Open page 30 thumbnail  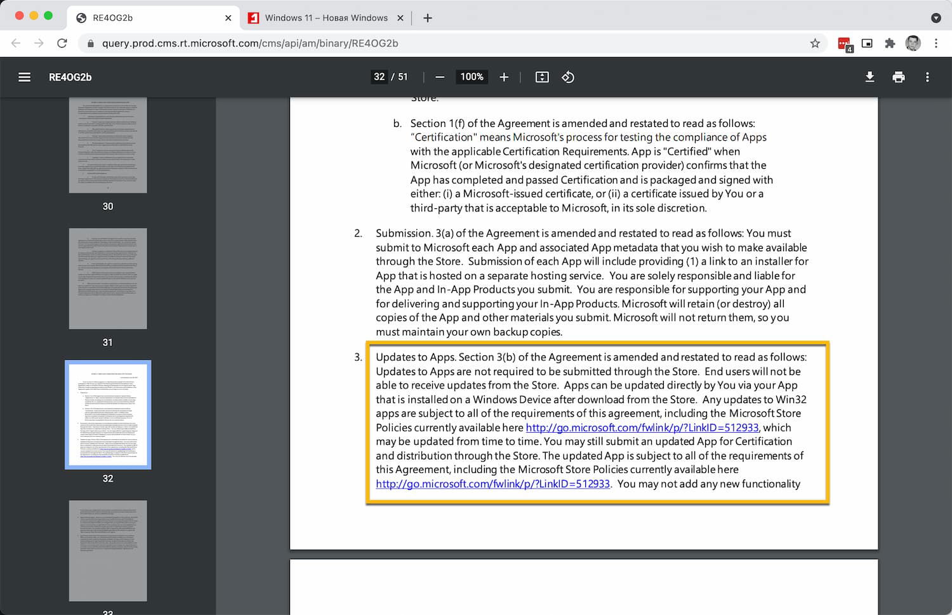tap(108, 145)
